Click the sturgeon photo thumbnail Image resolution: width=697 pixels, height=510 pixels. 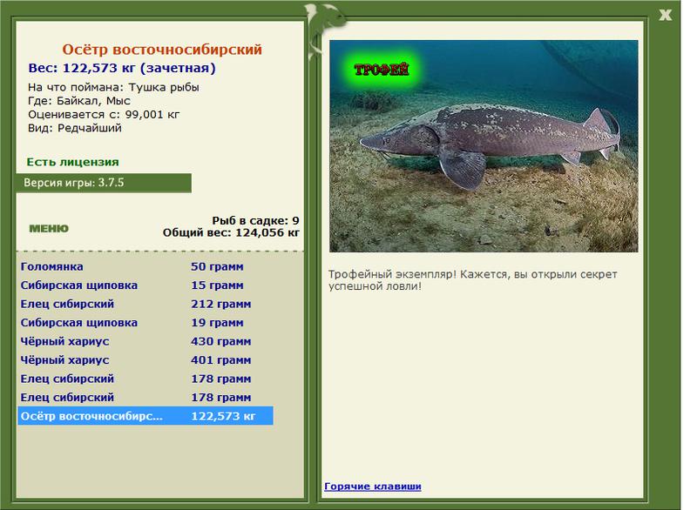[x=484, y=146]
